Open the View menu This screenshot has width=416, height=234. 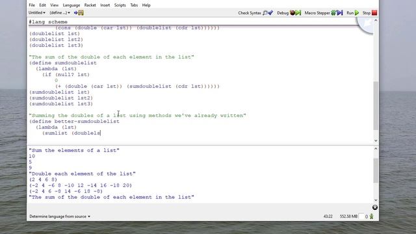[54, 5]
